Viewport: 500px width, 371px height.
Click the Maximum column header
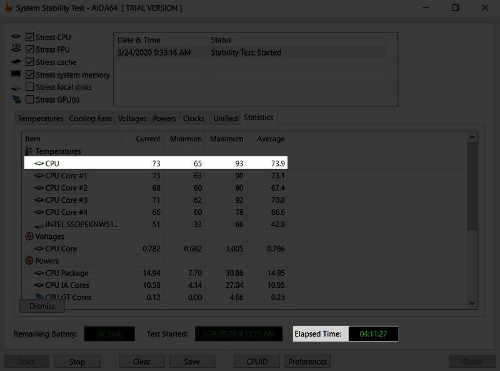pyautogui.click(x=226, y=139)
